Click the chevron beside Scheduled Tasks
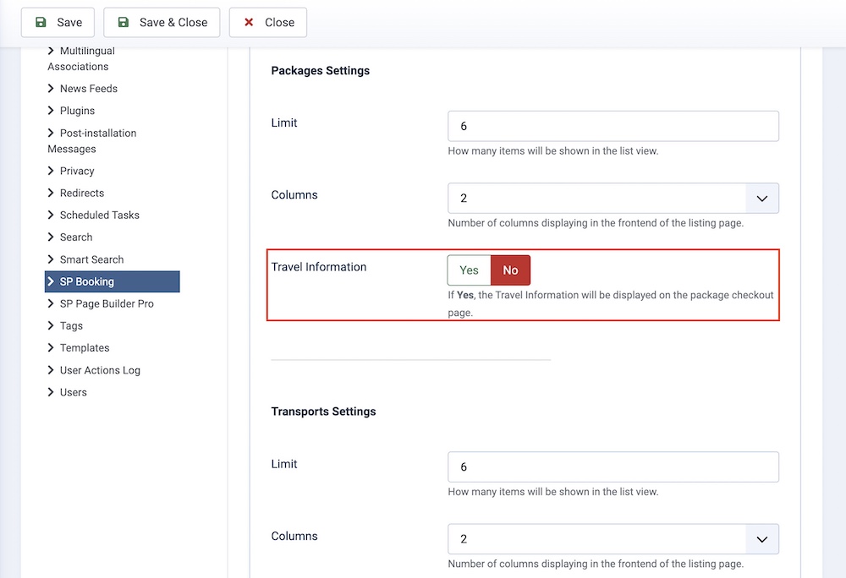The width and height of the screenshot is (846, 578). coord(52,215)
